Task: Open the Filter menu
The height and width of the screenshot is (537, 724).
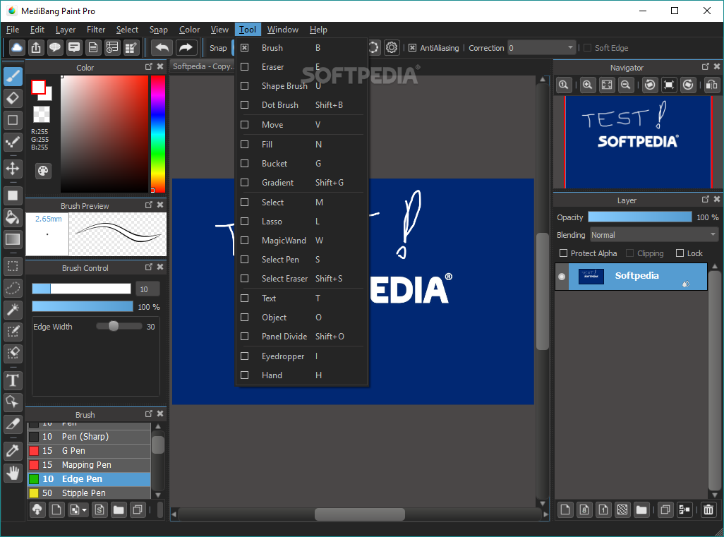Action: tap(96, 30)
